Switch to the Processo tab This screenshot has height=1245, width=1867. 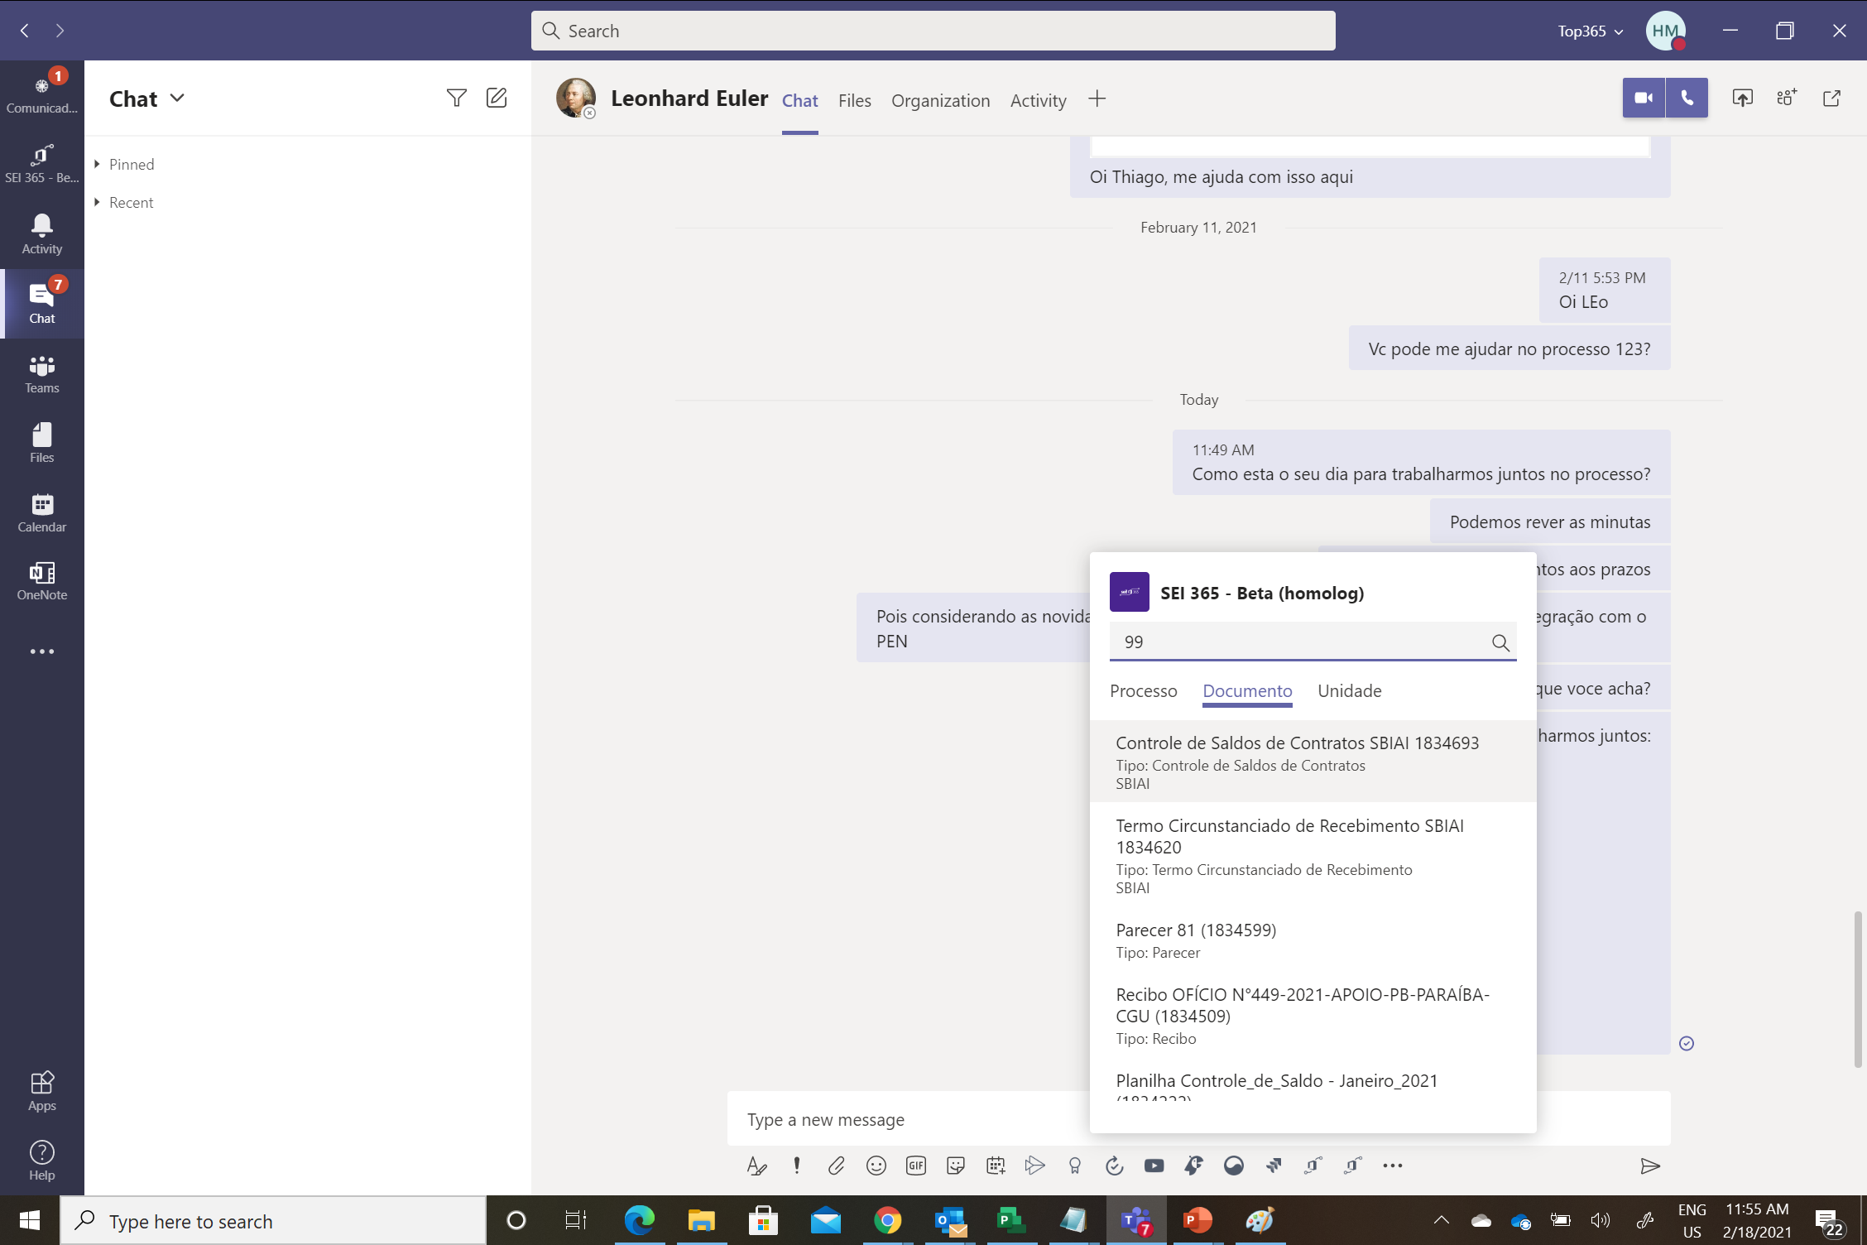click(x=1143, y=691)
